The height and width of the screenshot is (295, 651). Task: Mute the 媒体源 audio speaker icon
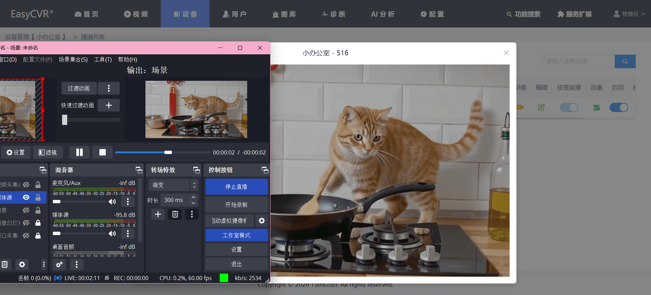(x=112, y=234)
